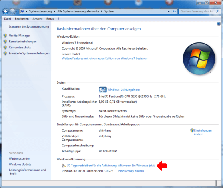Click the Service Pack 1 text
This screenshot has height=188, width=223.
click(x=71, y=54)
